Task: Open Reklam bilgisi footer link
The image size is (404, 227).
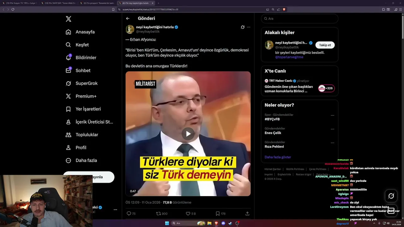Action: [x=304, y=174]
